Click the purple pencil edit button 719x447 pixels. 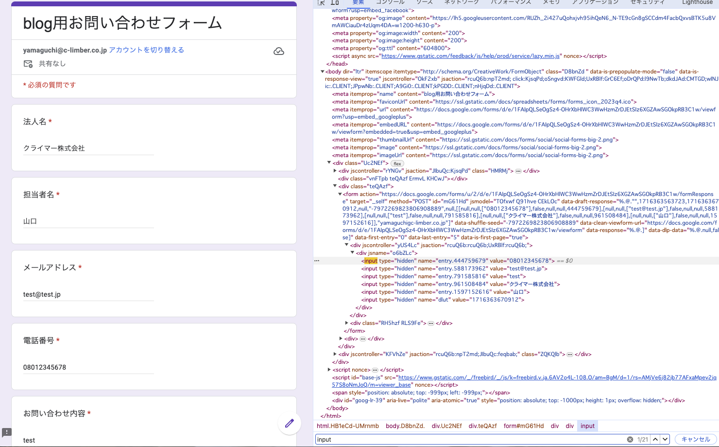290,423
